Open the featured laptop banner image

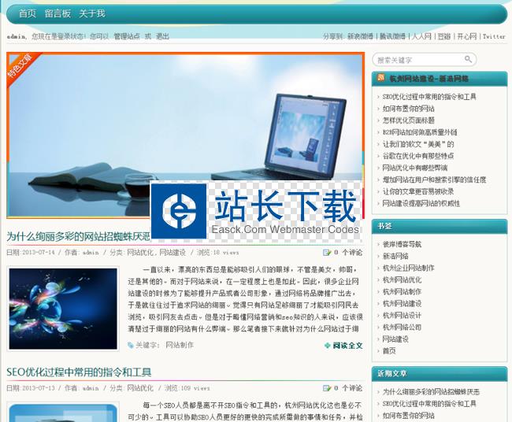[185, 135]
